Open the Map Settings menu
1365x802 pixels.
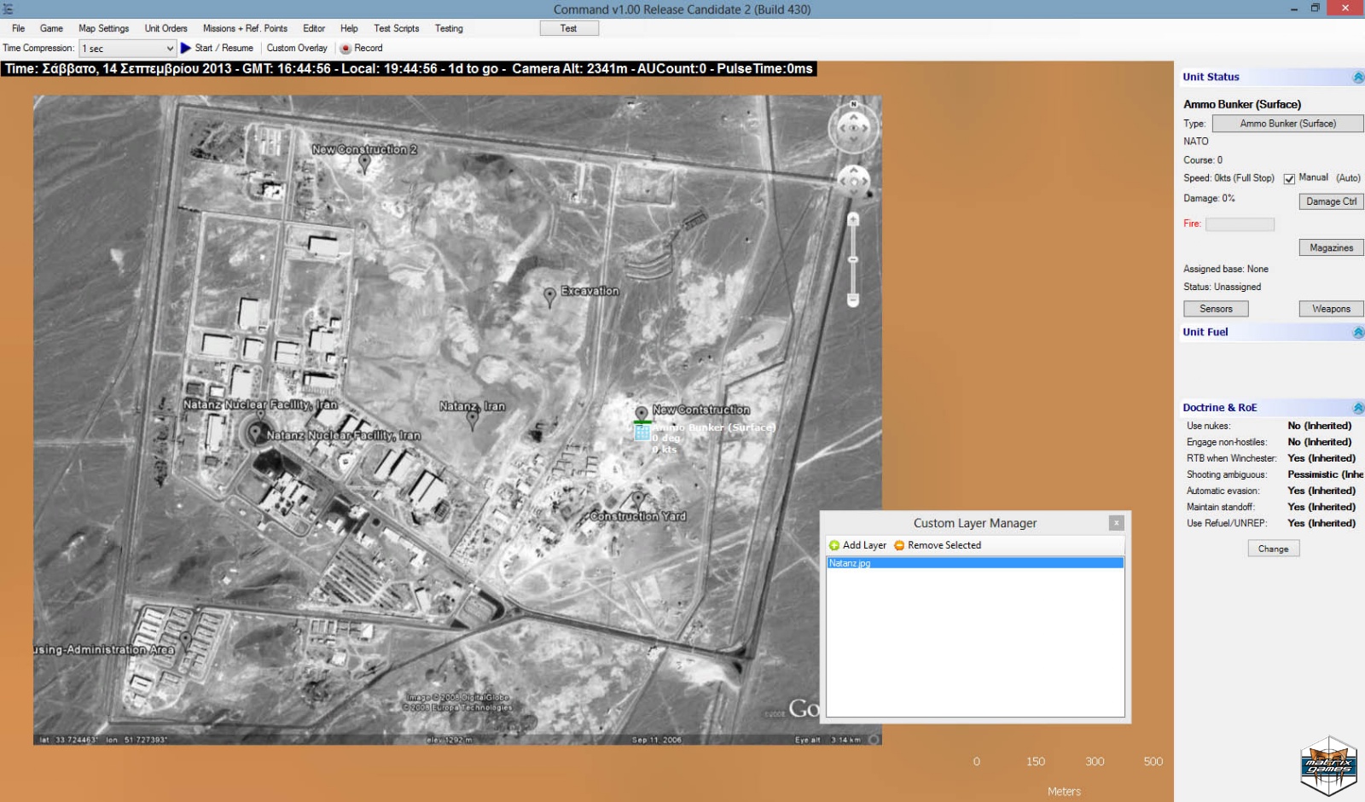[103, 28]
